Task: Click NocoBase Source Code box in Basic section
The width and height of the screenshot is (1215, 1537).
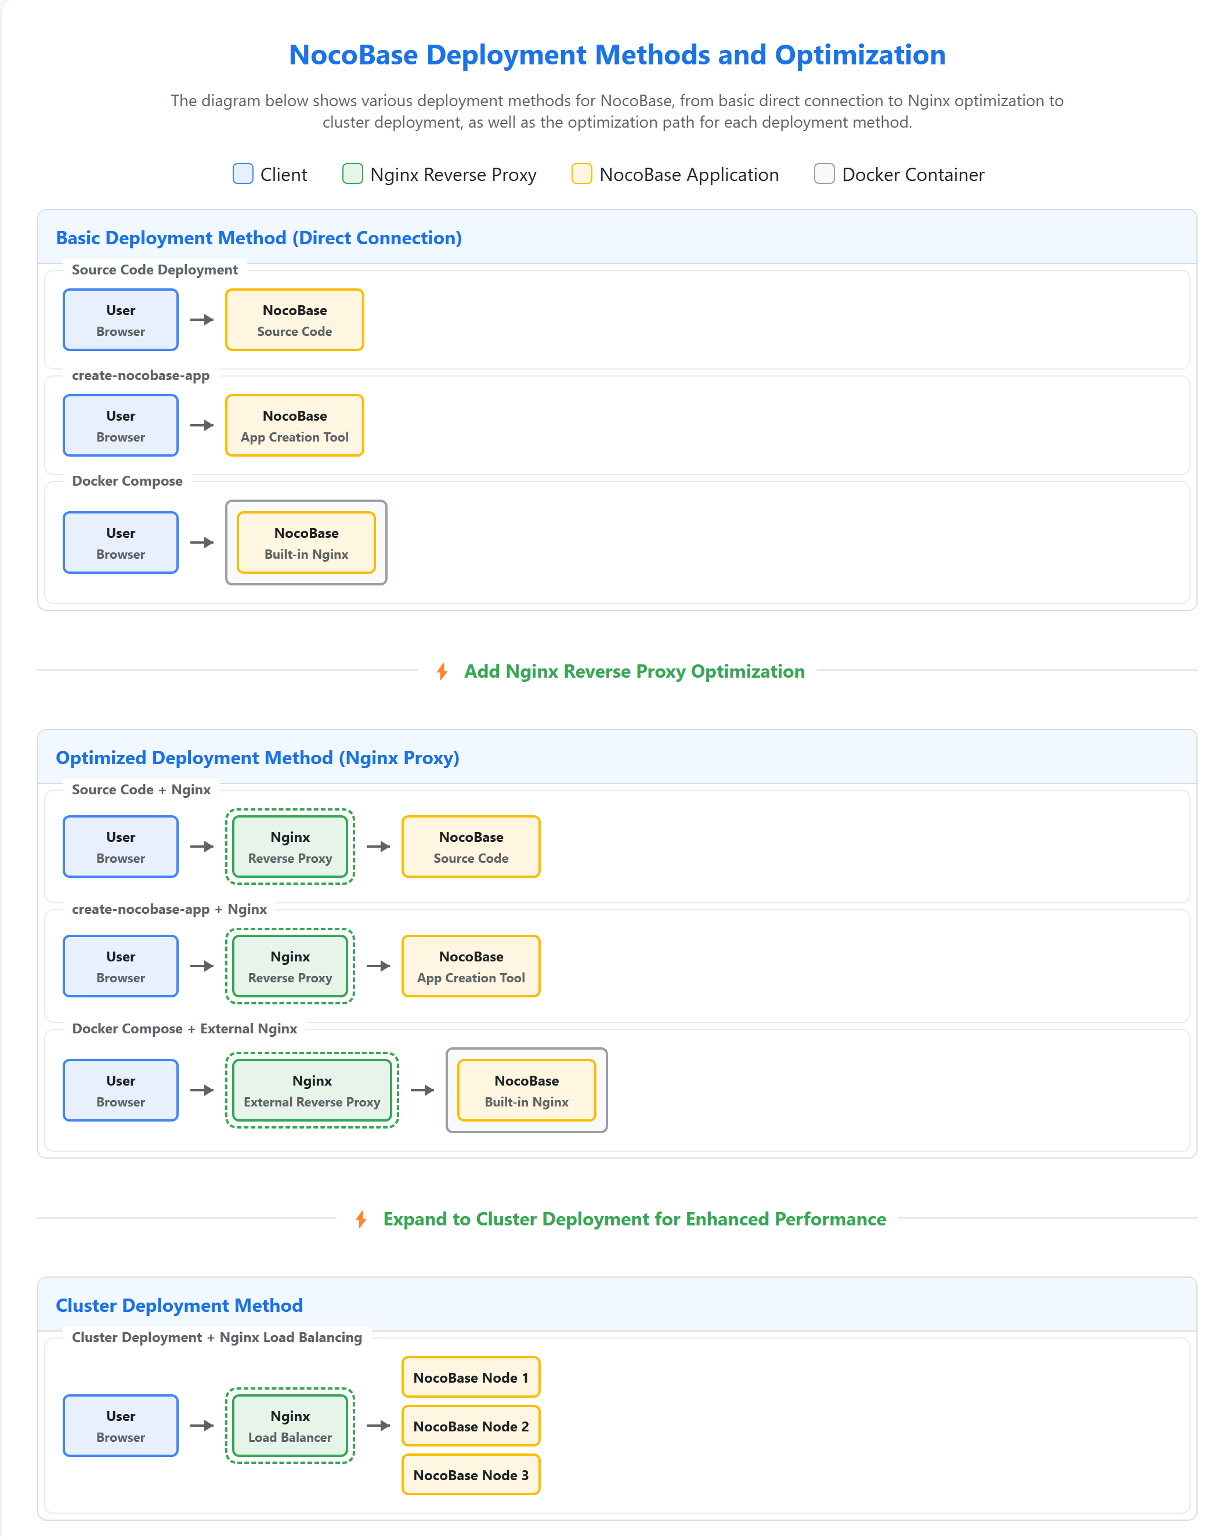Action: coord(295,319)
